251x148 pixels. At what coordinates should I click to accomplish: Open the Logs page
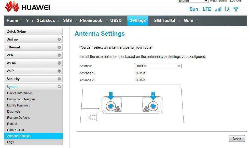tap(10, 142)
